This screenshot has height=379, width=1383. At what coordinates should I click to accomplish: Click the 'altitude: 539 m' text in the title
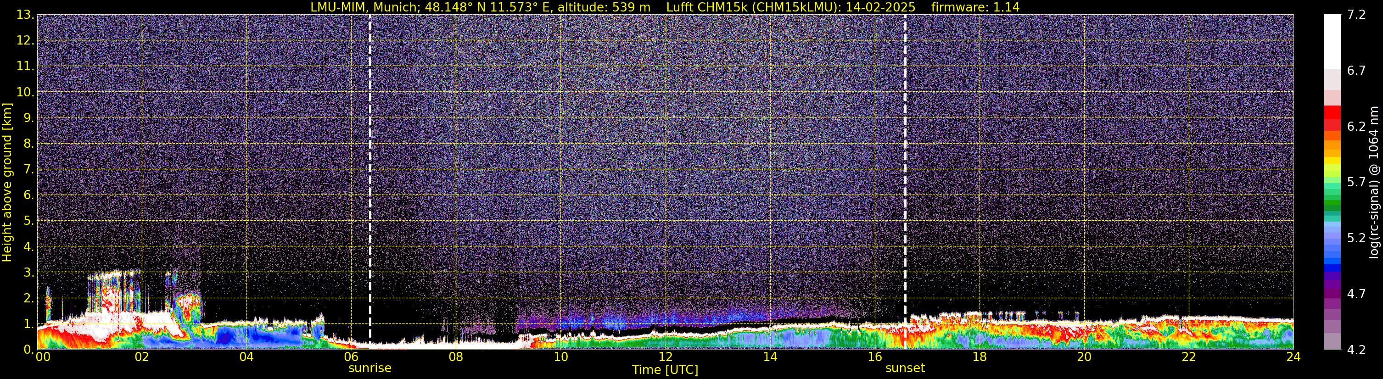click(604, 7)
